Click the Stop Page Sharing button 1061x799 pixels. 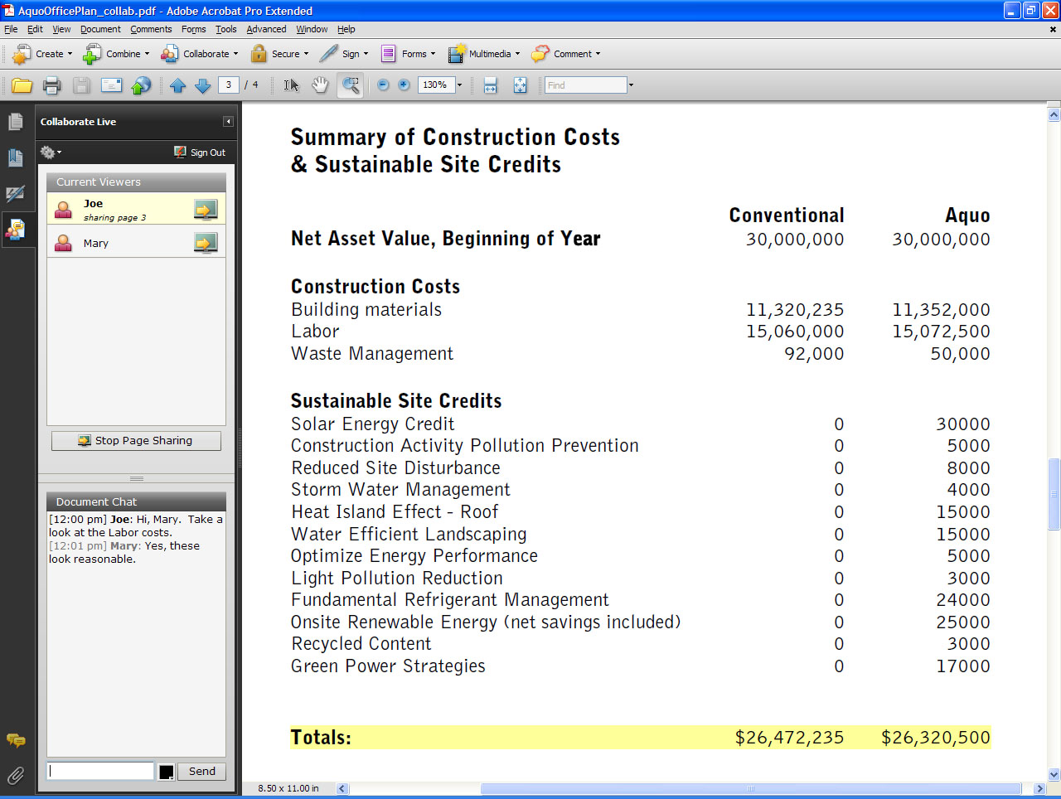point(136,441)
